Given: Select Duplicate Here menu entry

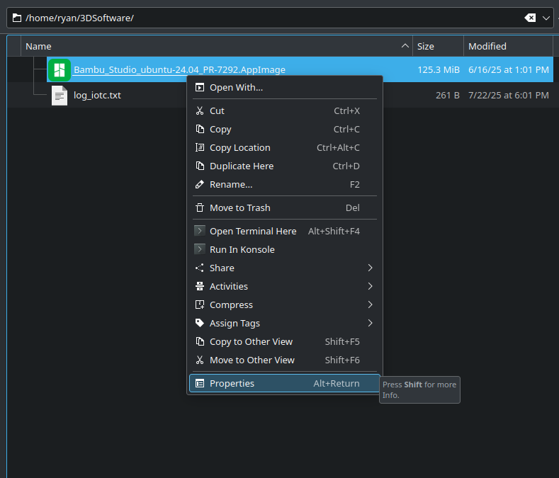Looking at the screenshot, I should click(285, 166).
